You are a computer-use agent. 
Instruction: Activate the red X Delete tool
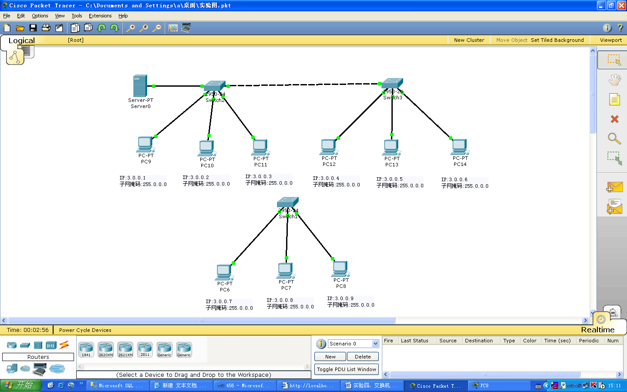(614, 119)
